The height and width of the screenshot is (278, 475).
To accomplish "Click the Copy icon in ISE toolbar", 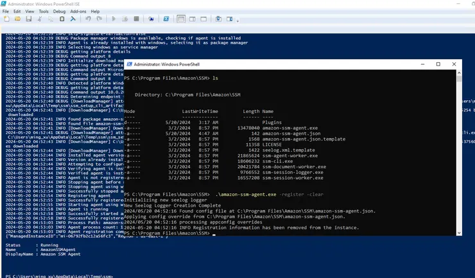I will click(x=51, y=19).
